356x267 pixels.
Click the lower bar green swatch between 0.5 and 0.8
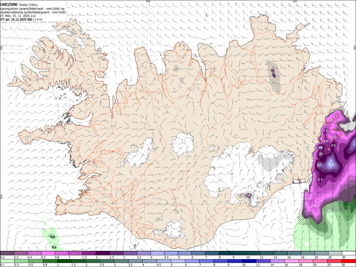[x=36, y=261]
